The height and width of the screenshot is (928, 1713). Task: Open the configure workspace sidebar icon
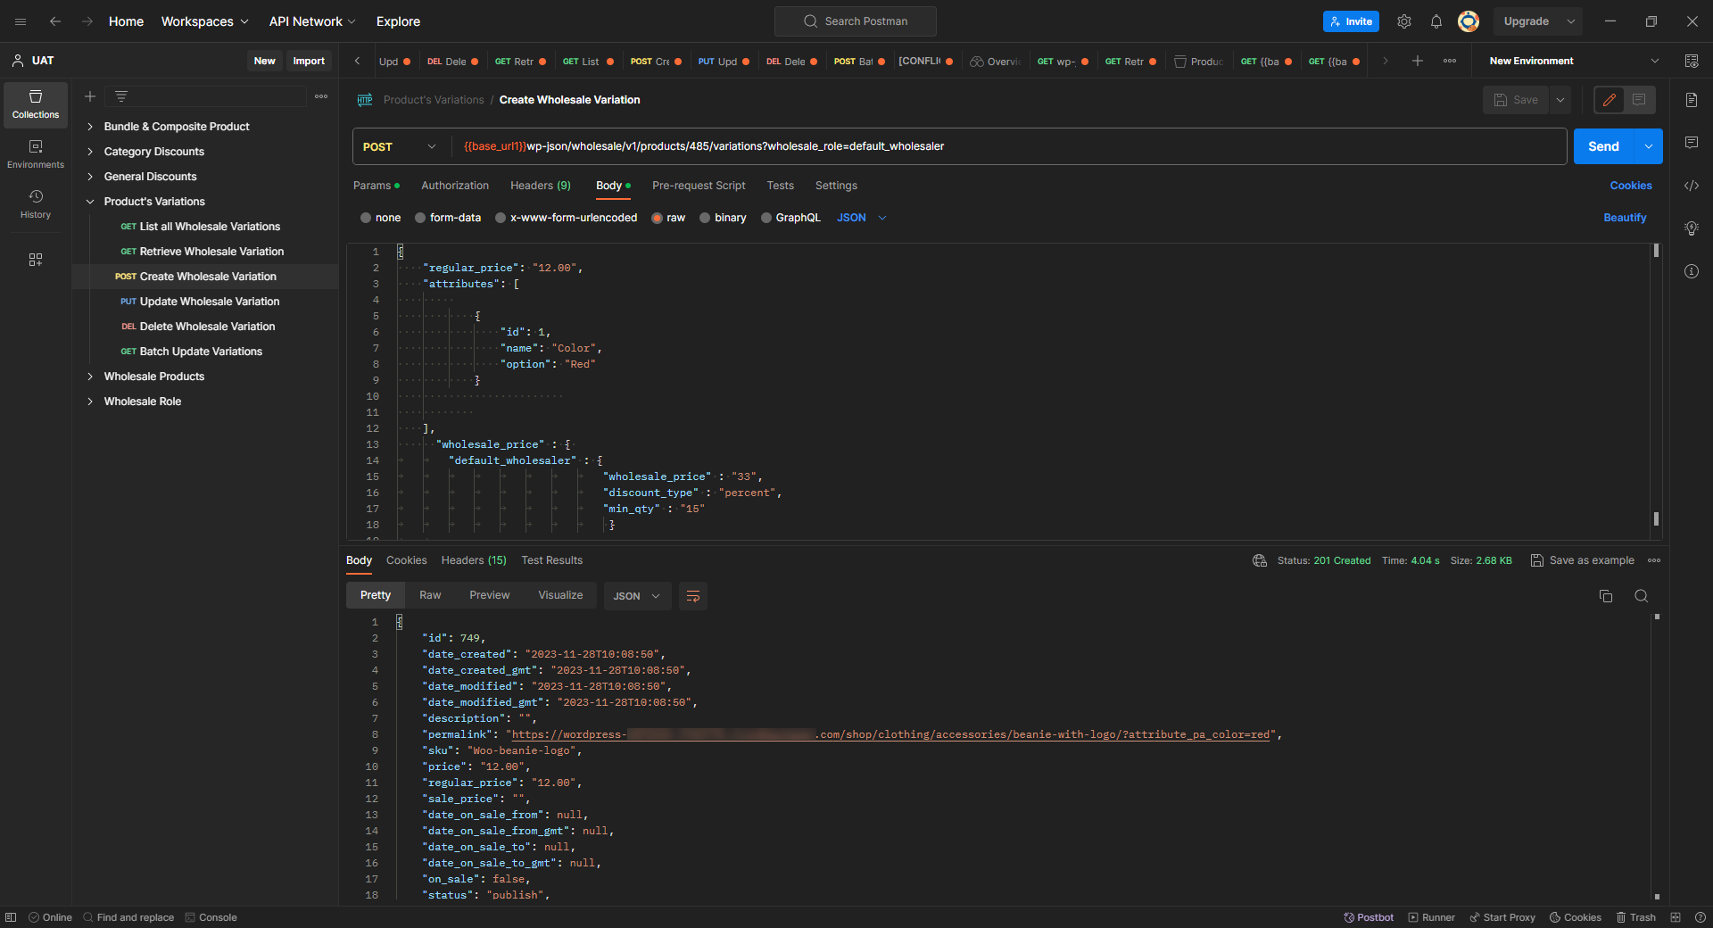[36, 260]
